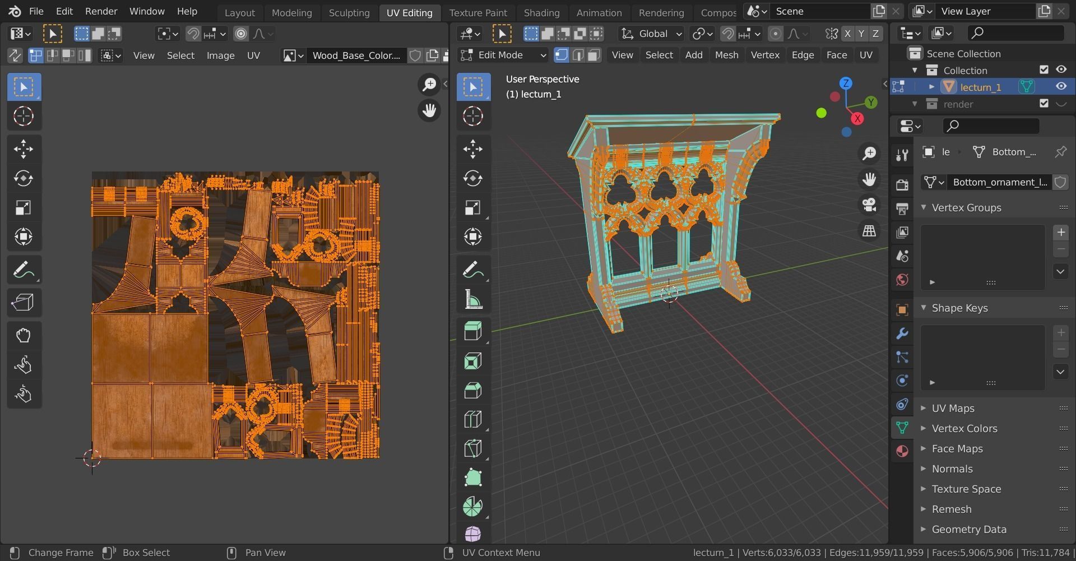The height and width of the screenshot is (561, 1076).
Task: Expand lectum_1 tree item arrow
Action: point(931,87)
